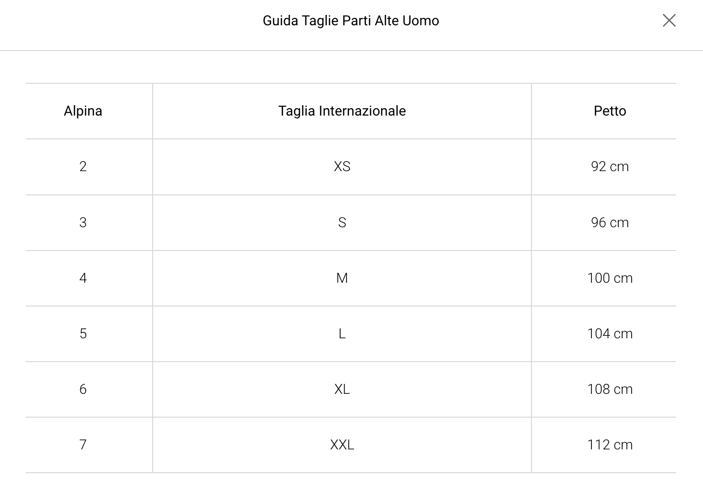The width and height of the screenshot is (703, 498).
Task: Click the Taglia Internazionale column header
Action: pos(342,111)
